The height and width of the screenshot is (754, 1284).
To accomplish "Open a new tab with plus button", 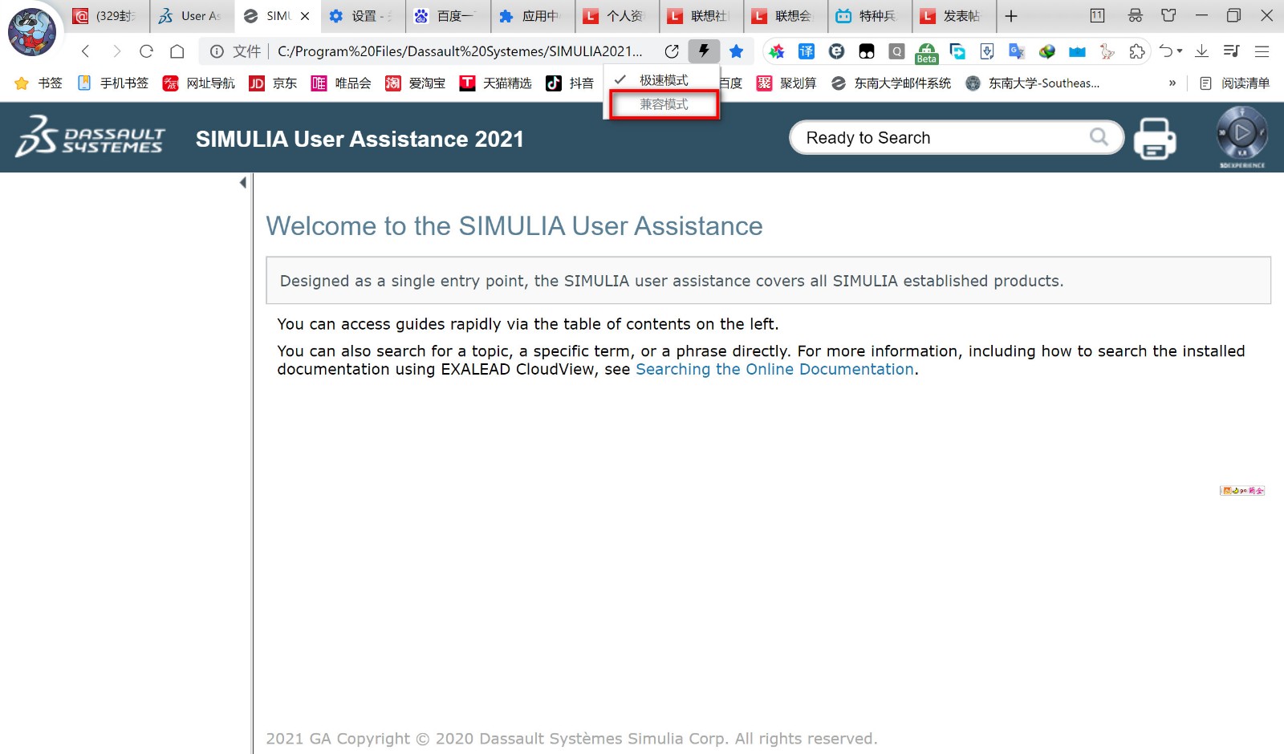I will click(x=1011, y=16).
